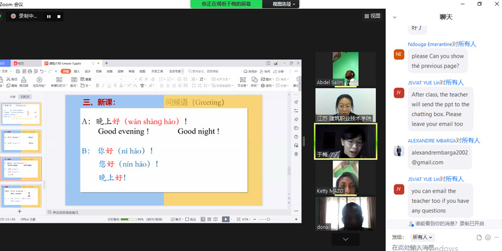Expand the 所有人 recipient dropdown
This screenshot has height=251, width=502.
pyautogui.click(x=422, y=237)
